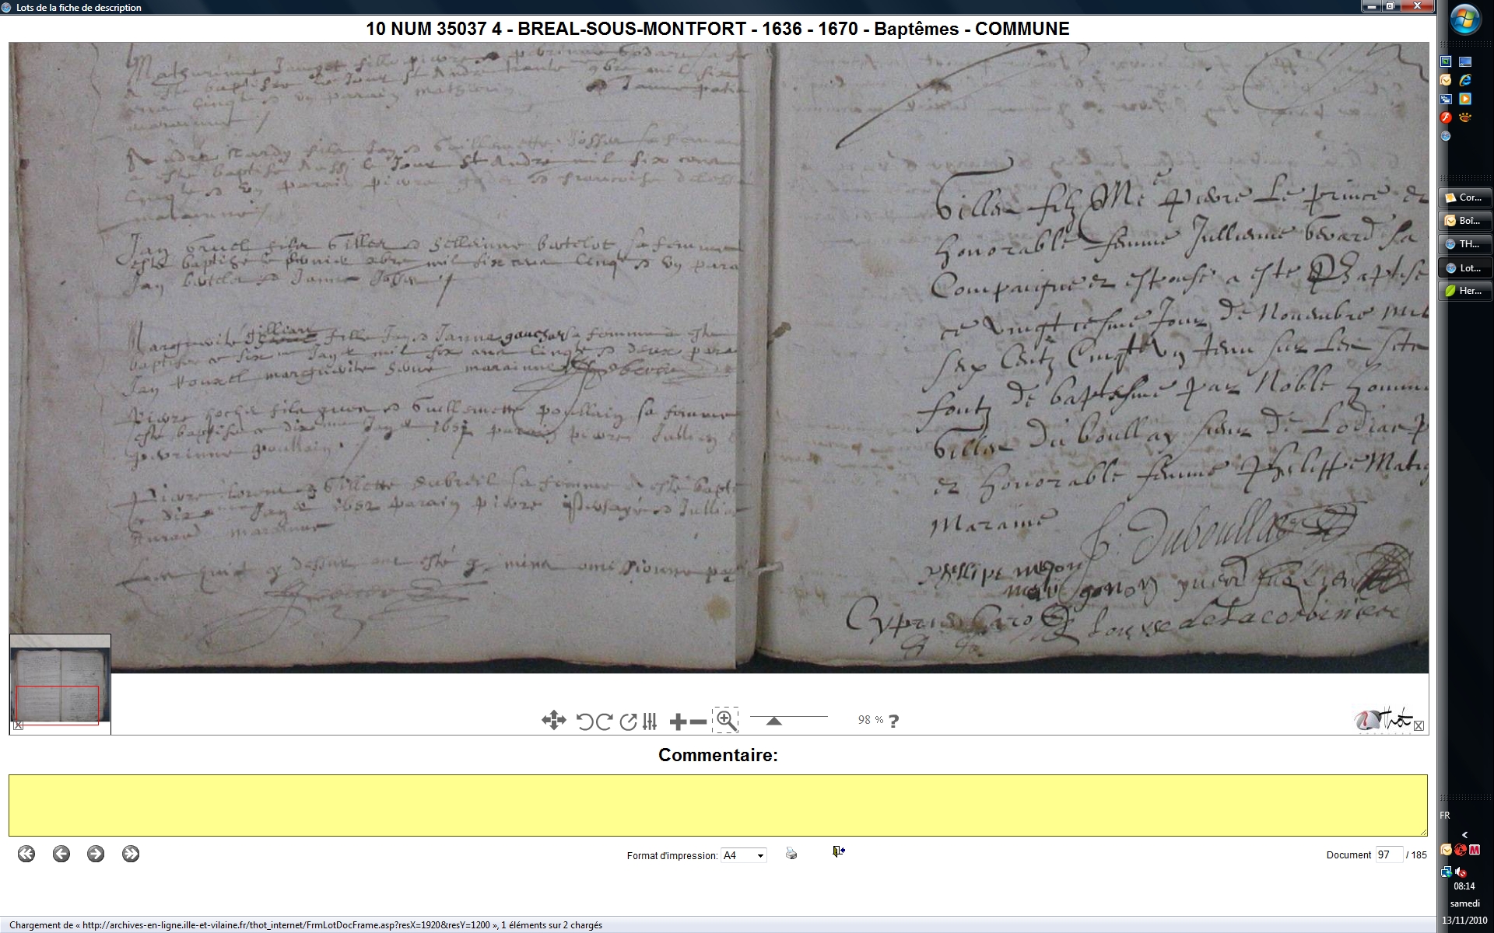Click the yellow Commentaire text area
Viewport: 1494px width, 933px height.
click(717, 805)
